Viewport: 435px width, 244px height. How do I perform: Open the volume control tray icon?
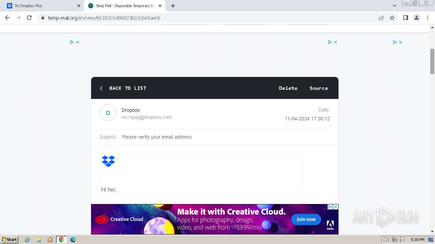[386, 240]
